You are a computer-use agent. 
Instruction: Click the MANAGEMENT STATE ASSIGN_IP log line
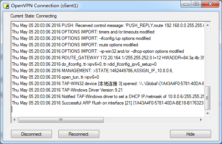(x=92, y=71)
